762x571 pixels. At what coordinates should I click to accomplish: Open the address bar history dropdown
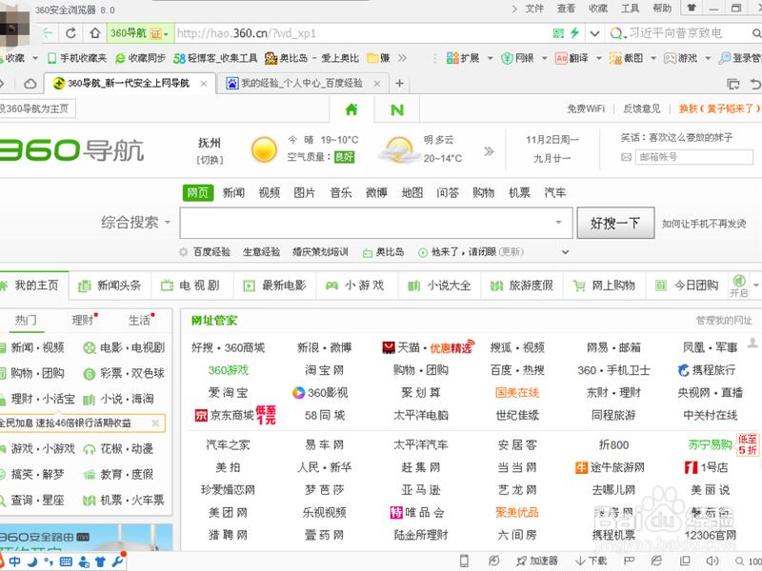coord(594,33)
